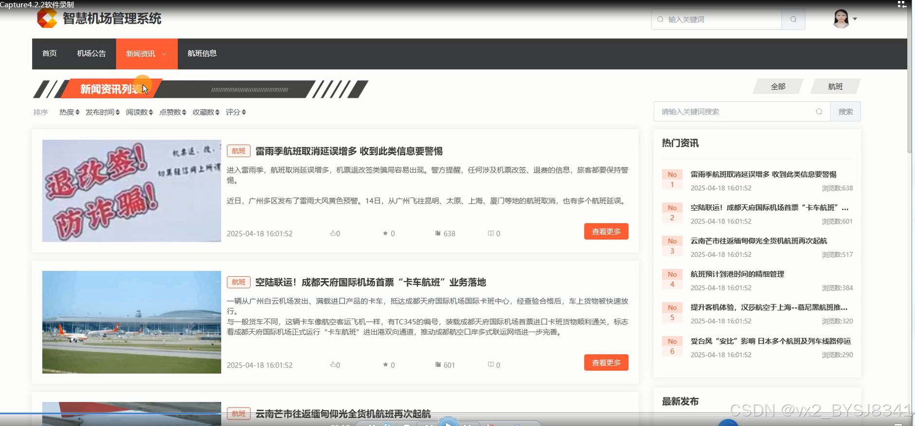Click the 浏览数:638 text

(x=837, y=188)
